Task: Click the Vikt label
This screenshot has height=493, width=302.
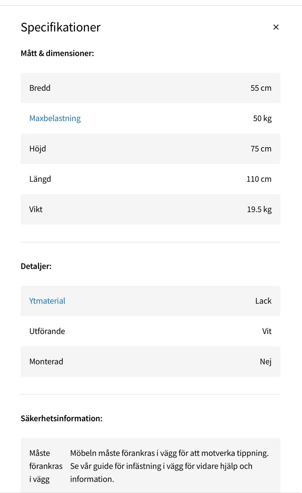Action: pyautogui.click(x=36, y=209)
